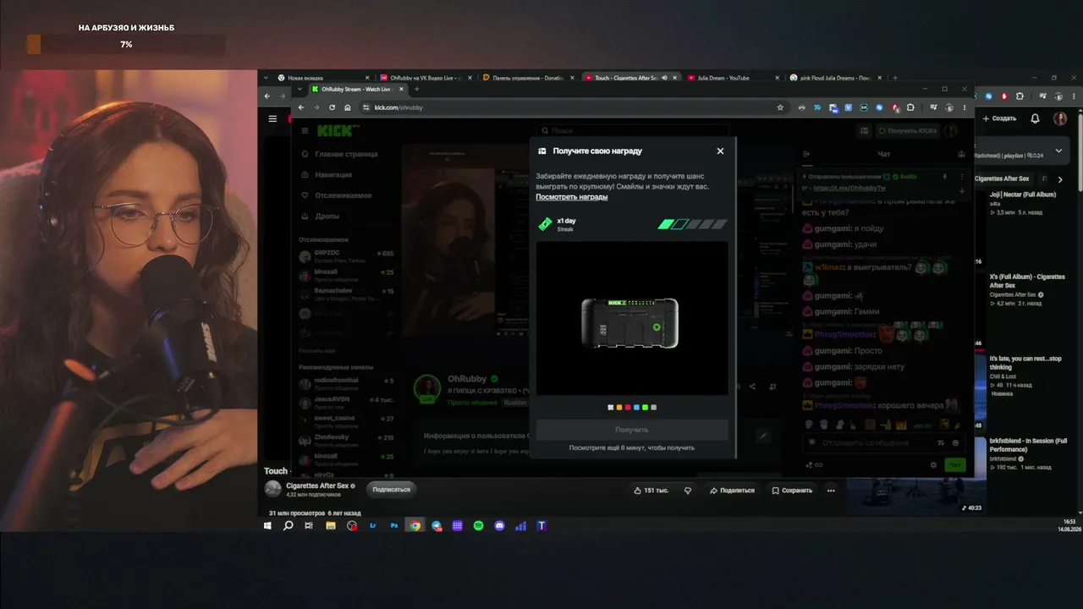Switch to the 'Панель управления - Donation' tab

point(526,78)
